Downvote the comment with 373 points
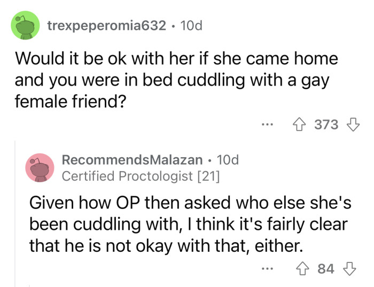The height and width of the screenshot is (287, 374). tap(353, 125)
